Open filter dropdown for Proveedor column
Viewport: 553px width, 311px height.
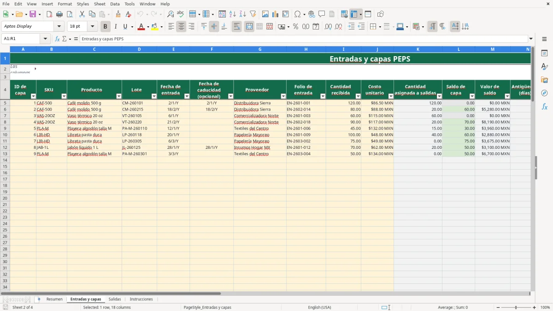pos(283,96)
